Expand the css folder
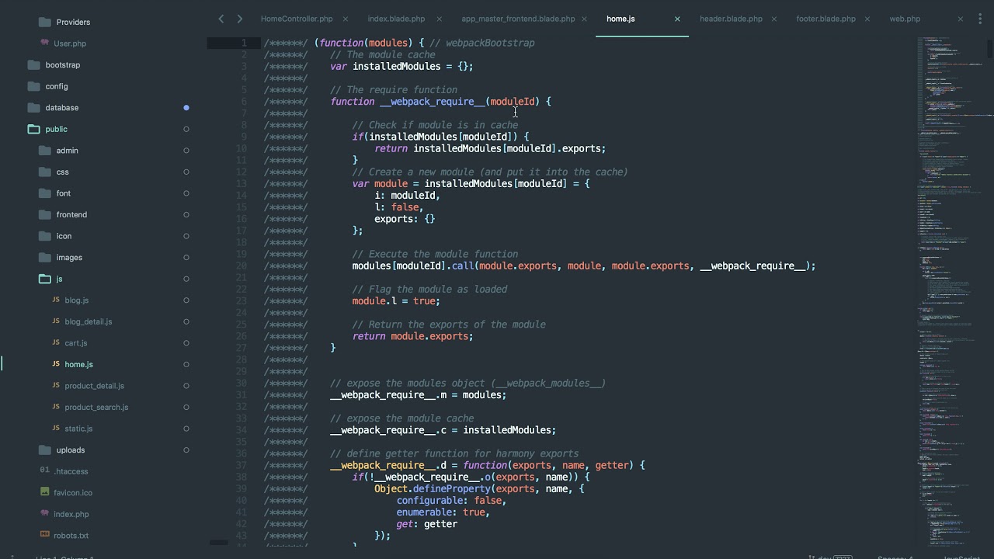 pos(44,172)
